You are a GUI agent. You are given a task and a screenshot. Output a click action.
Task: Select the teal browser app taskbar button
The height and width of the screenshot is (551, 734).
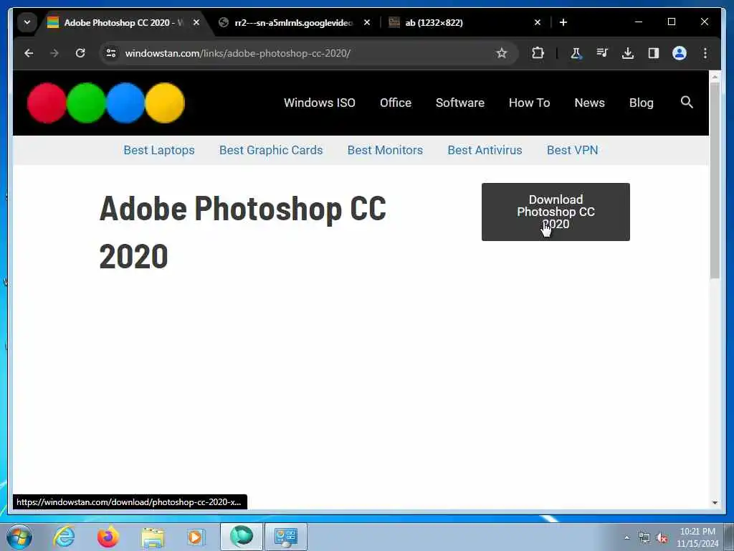(x=242, y=537)
